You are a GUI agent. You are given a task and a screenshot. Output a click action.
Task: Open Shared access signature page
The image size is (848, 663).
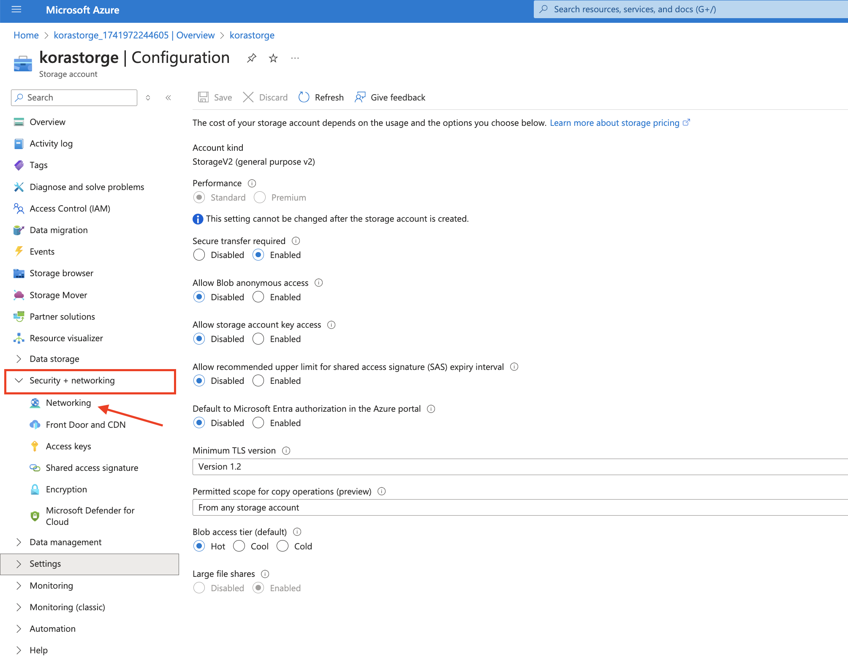(92, 468)
